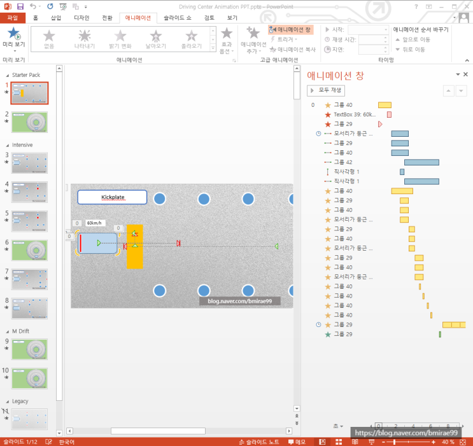Screen dimensions: 473x446
Task: Select slide 9 thumbnail
Action: coord(29,349)
